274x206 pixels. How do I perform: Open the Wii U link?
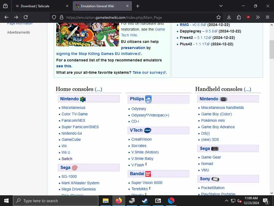point(66,152)
